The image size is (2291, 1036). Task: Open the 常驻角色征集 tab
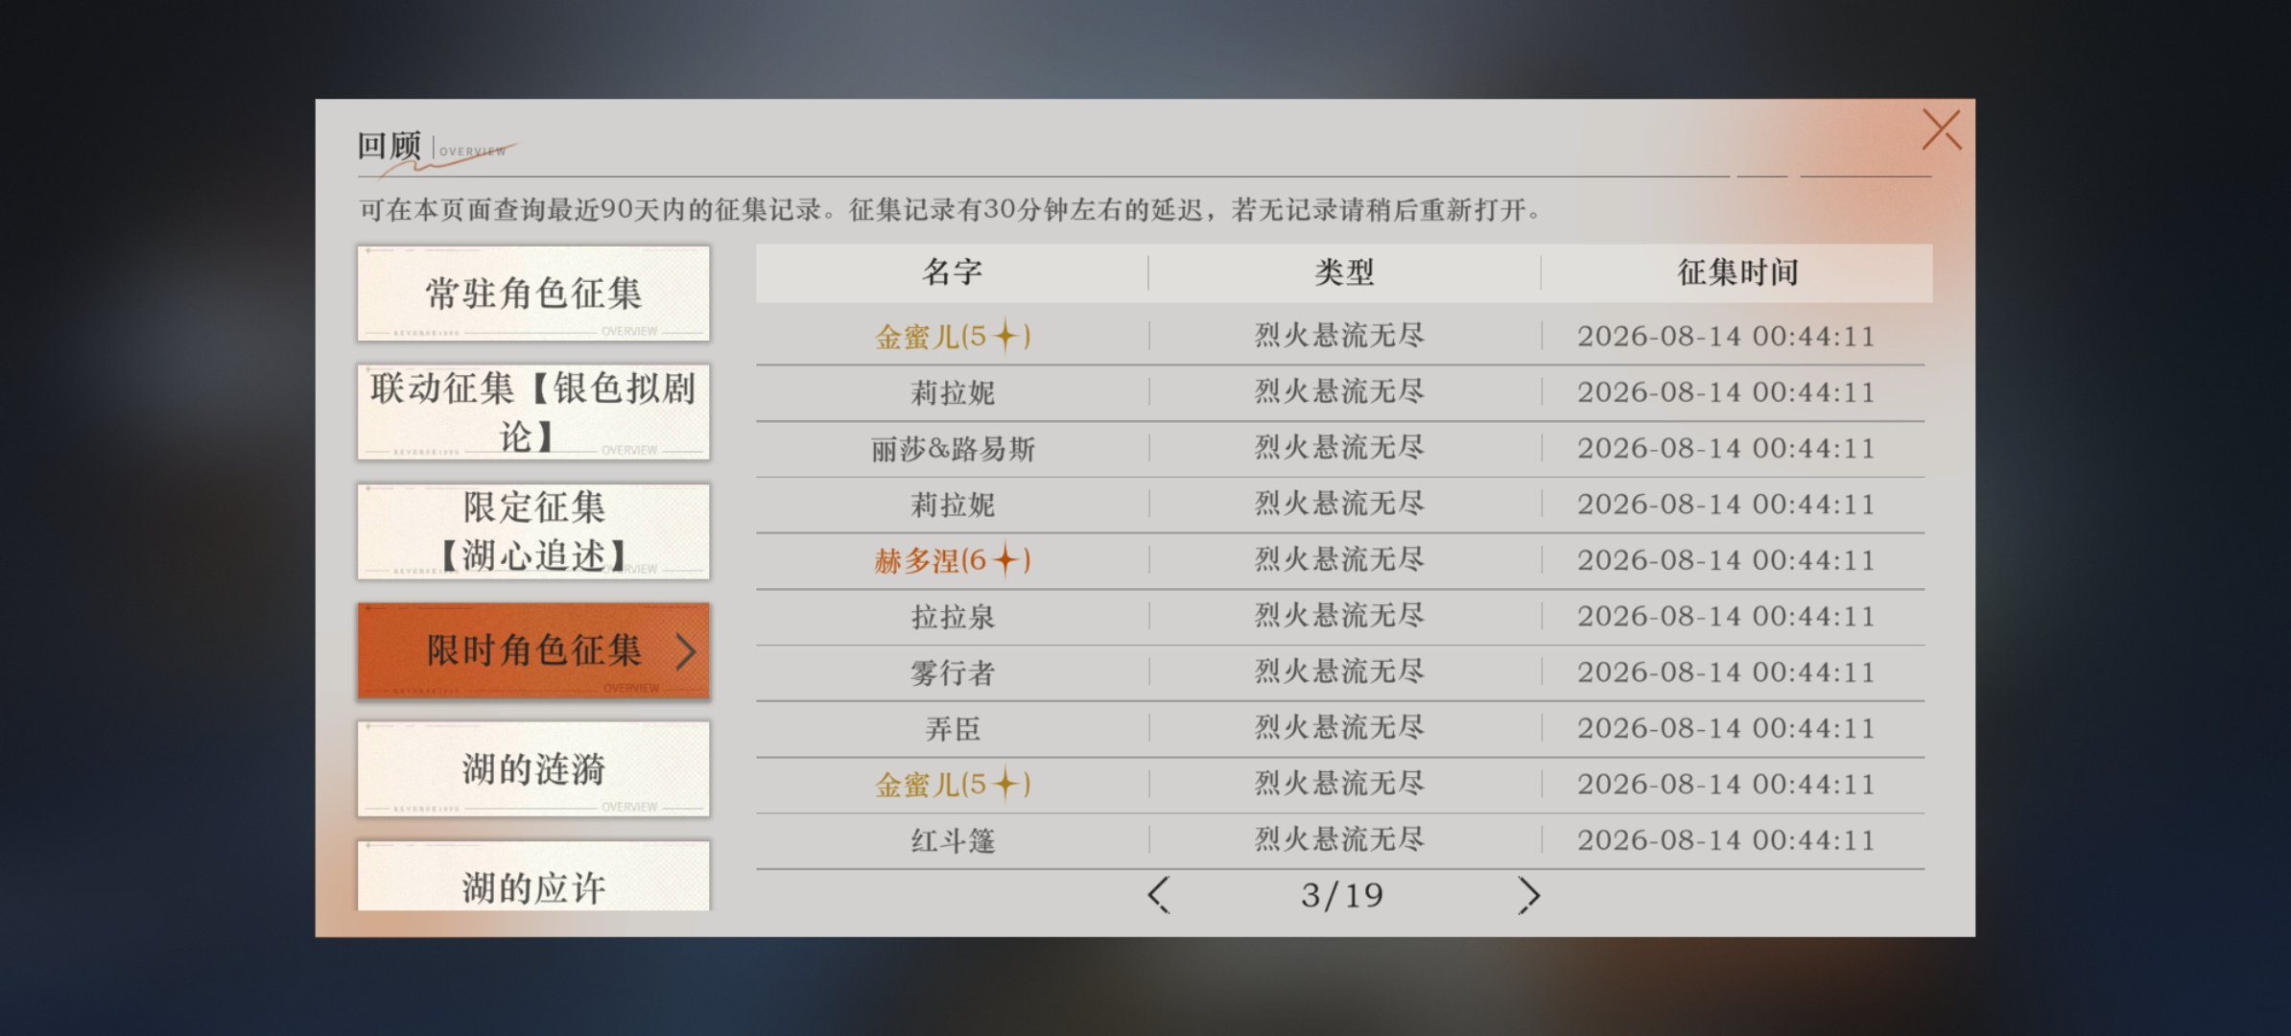(x=533, y=294)
